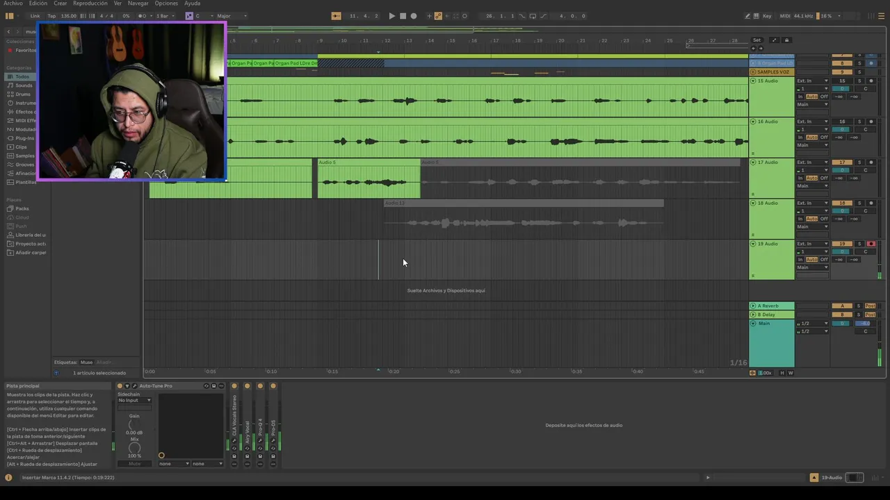
Task: Select Samples in browser categories
Action: pyautogui.click(x=25, y=156)
